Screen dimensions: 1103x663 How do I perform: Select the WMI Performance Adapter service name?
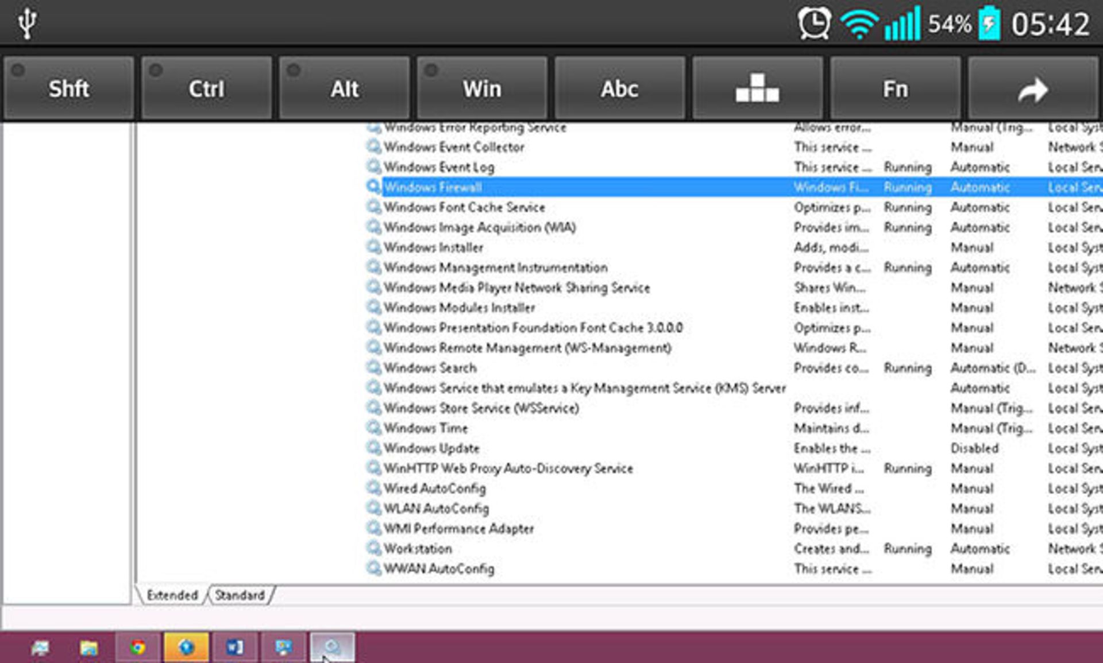click(x=458, y=529)
